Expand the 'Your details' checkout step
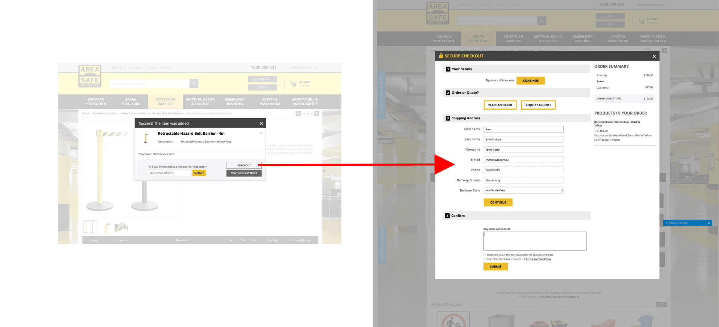Viewport: 719px width, 327px height. tap(461, 69)
